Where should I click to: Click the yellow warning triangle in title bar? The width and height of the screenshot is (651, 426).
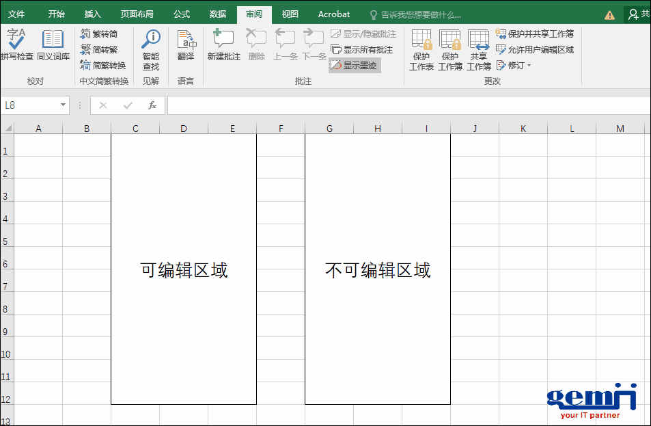point(609,13)
